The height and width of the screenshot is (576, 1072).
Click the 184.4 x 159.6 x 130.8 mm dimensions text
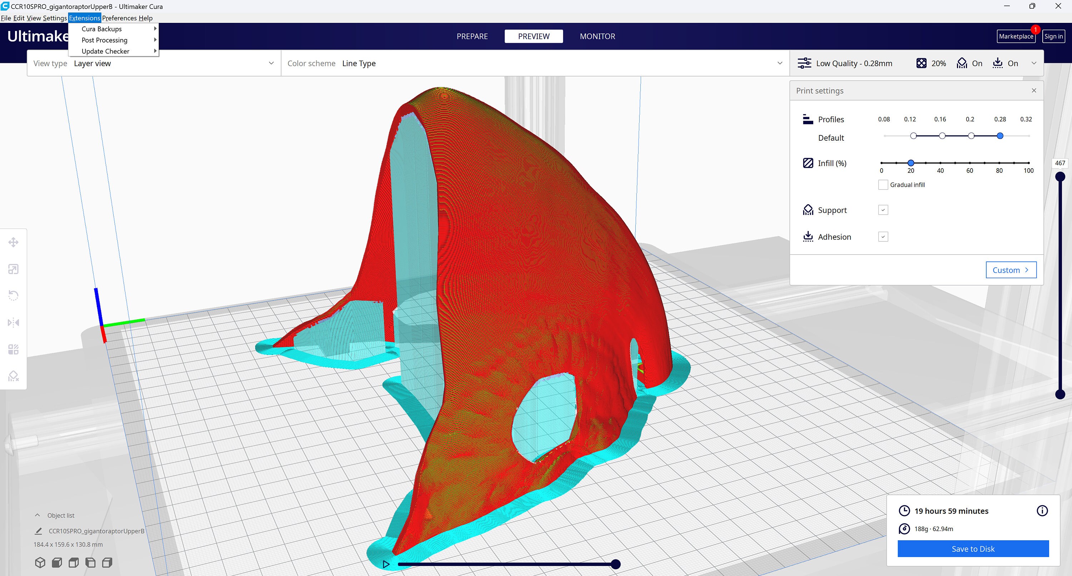click(x=68, y=544)
